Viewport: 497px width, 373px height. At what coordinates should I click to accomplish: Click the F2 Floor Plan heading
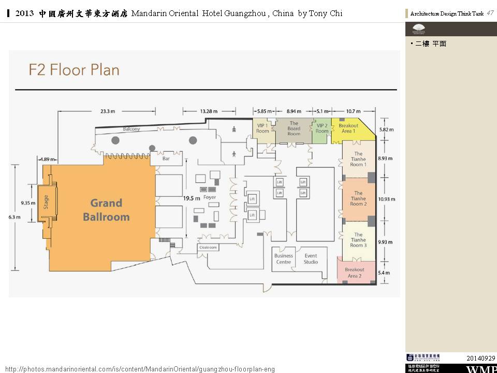click(74, 70)
